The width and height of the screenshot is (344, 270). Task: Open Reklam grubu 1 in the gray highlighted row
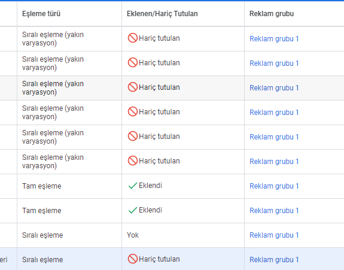coord(274,88)
